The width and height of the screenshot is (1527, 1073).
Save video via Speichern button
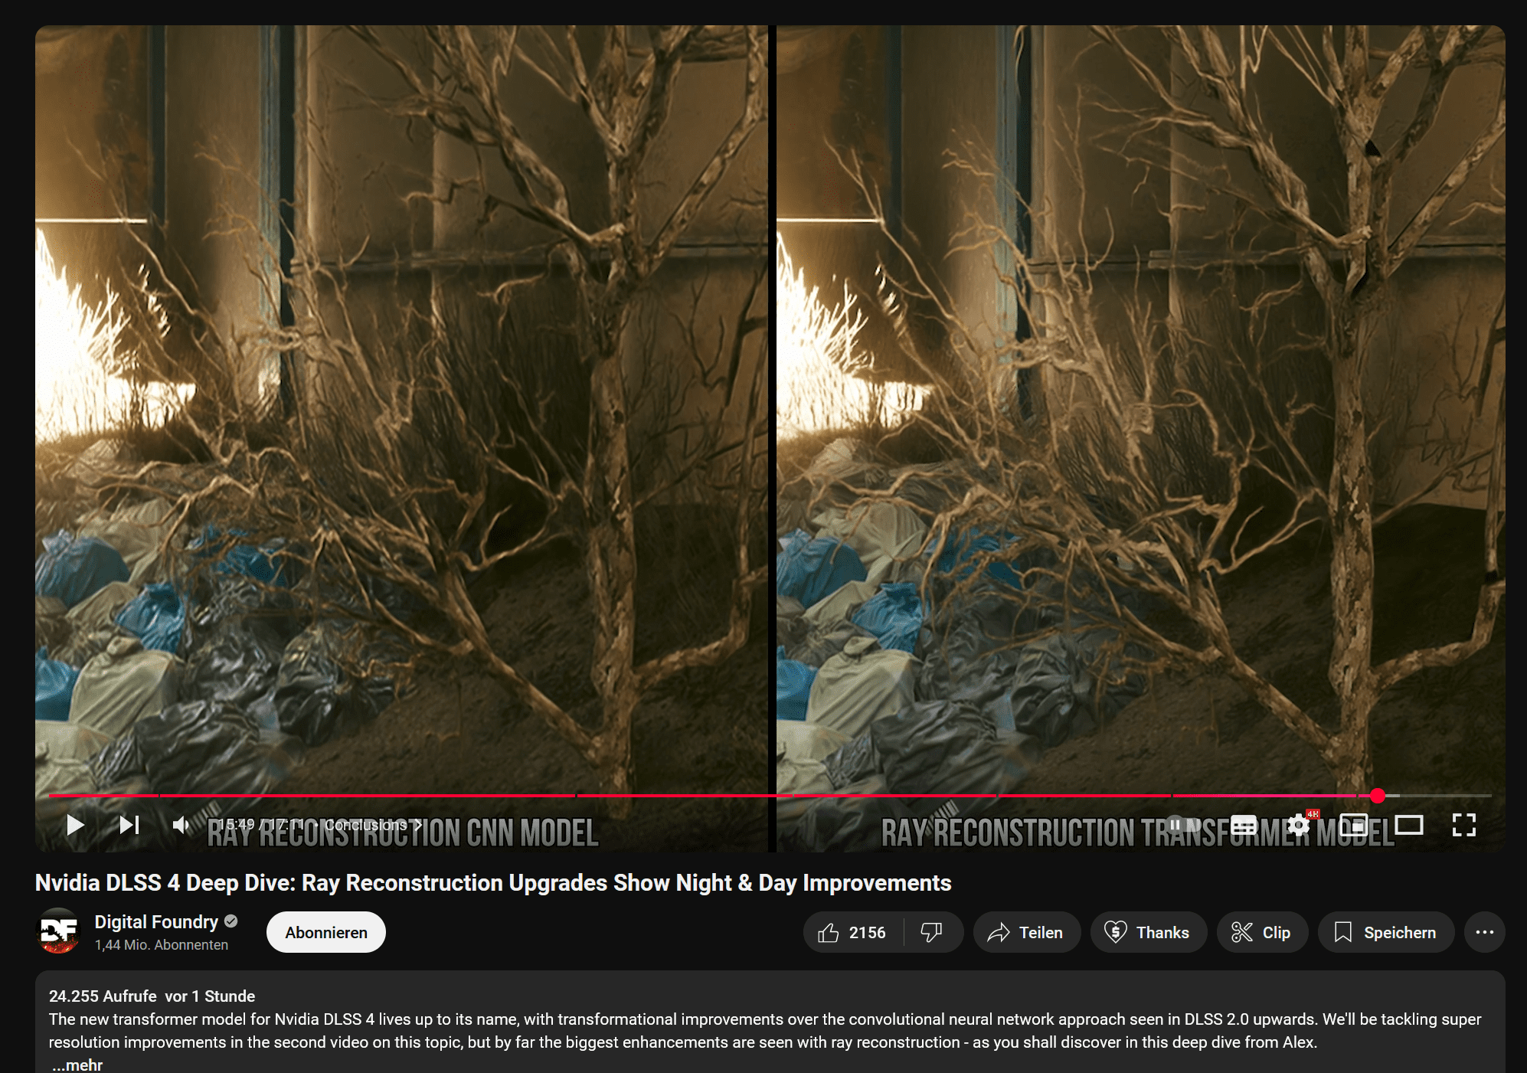coord(1385,932)
